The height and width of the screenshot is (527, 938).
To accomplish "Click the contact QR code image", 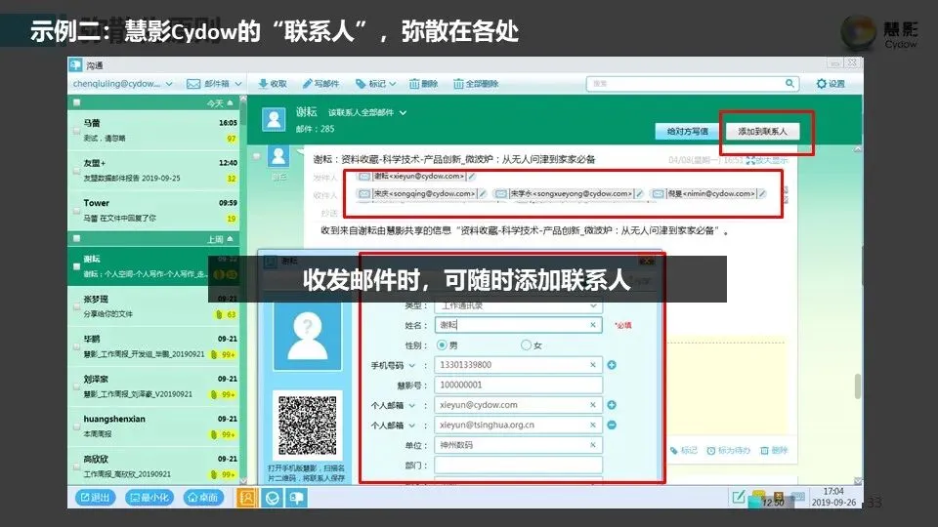I will click(308, 425).
